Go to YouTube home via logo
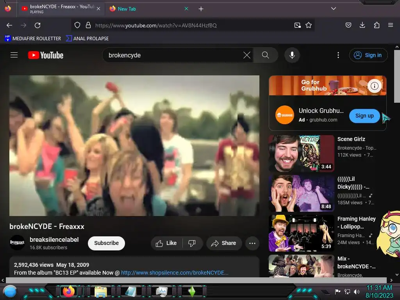 (x=46, y=55)
